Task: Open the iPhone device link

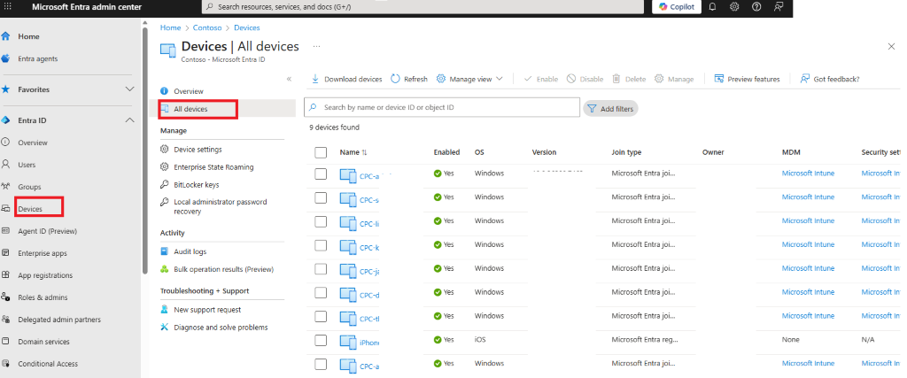Action: pyautogui.click(x=369, y=343)
